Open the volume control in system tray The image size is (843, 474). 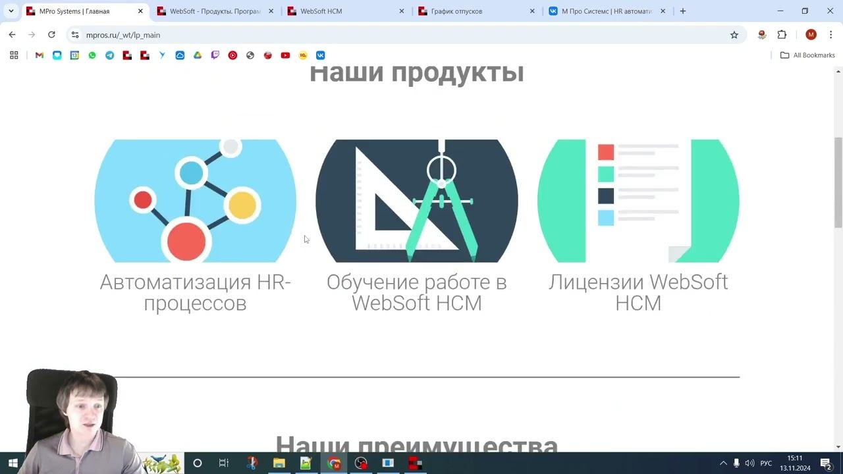(x=750, y=463)
